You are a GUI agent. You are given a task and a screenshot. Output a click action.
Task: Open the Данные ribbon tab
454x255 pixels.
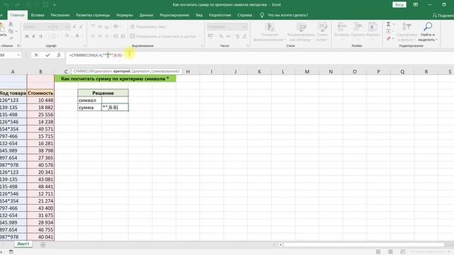[146, 15]
